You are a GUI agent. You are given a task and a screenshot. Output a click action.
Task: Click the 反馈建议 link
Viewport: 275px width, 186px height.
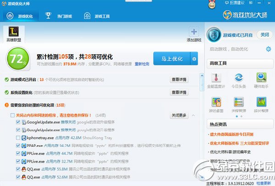tap(235, 3)
